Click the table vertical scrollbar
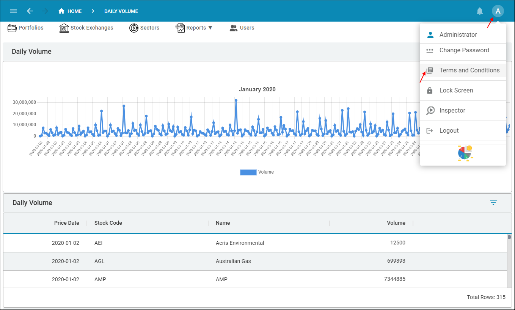The width and height of the screenshot is (515, 310). [x=509, y=261]
